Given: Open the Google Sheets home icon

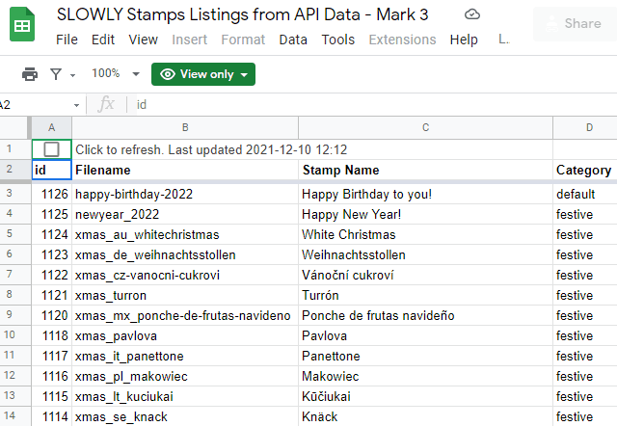Looking at the screenshot, I should pos(22,24).
